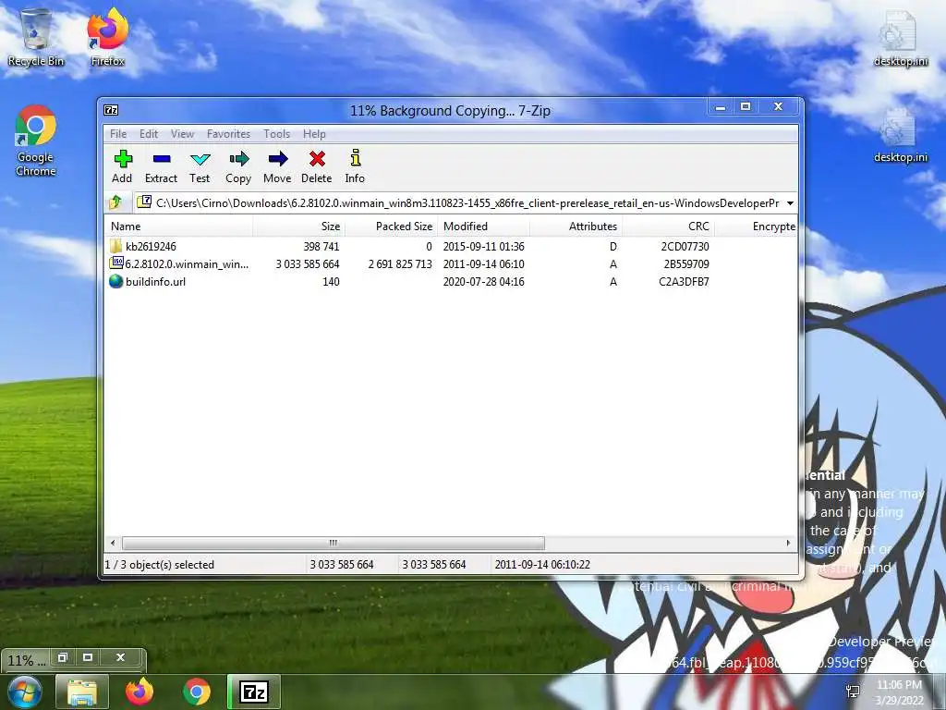Close the small 11% progress window

pyautogui.click(x=120, y=657)
